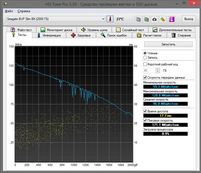Open options with the yellow tools icon
The height and width of the screenshot is (173, 201).
pyautogui.click(x=163, y=19)
